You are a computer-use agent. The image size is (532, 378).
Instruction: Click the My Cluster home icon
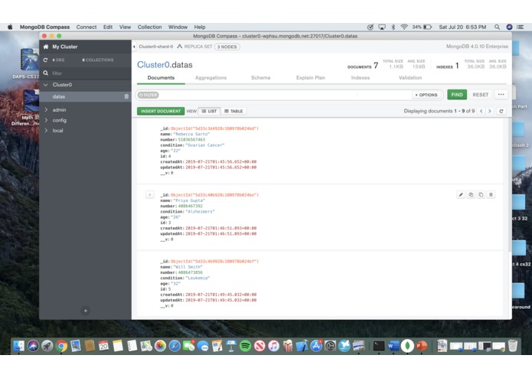point(46,47)
